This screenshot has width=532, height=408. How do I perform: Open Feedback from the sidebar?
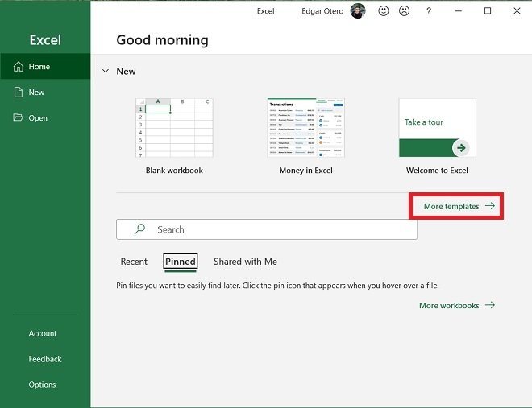45,359
